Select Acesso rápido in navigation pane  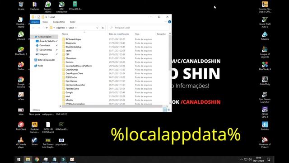45,37
